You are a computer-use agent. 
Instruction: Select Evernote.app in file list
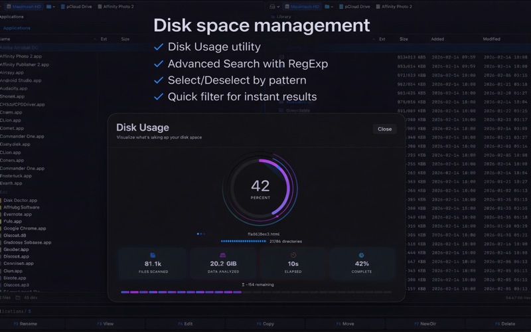(x=18, y=214)
